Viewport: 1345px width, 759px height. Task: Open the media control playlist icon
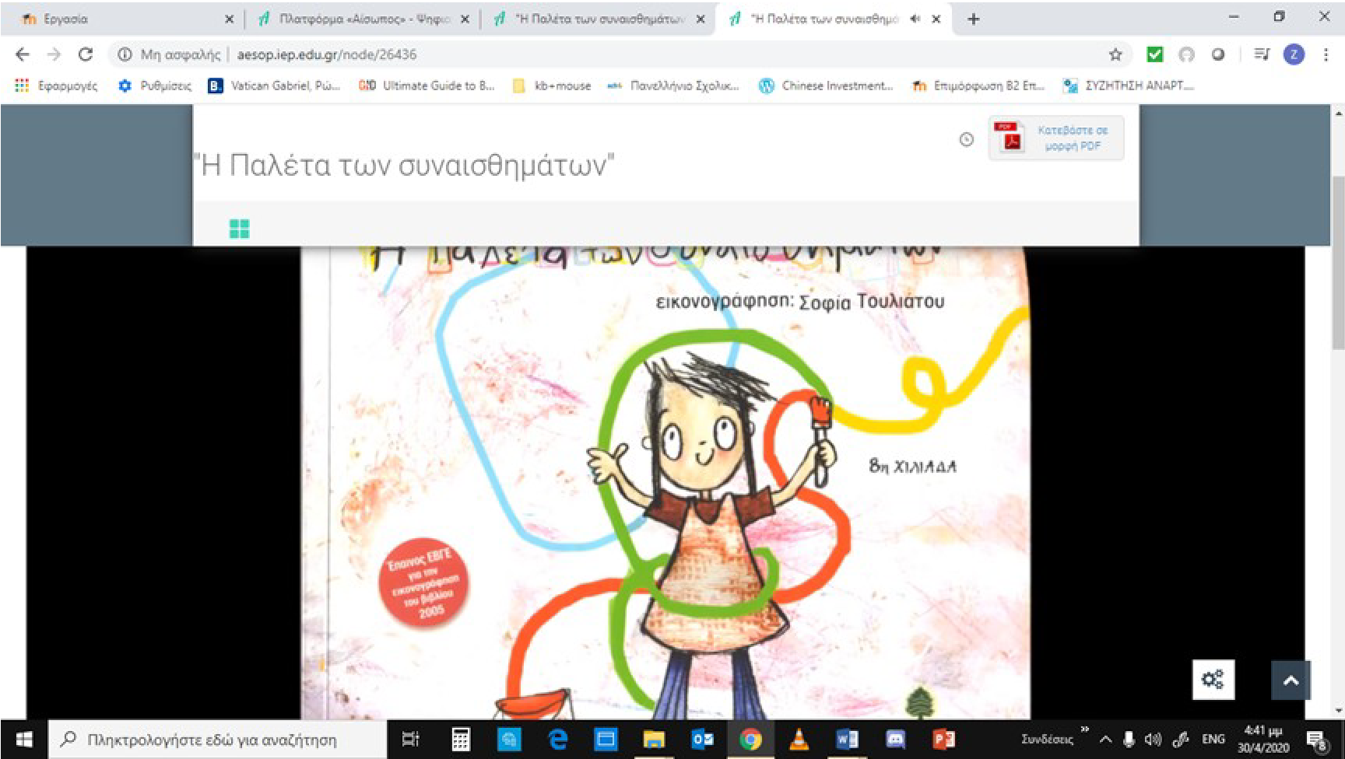tap(1262, 54)
